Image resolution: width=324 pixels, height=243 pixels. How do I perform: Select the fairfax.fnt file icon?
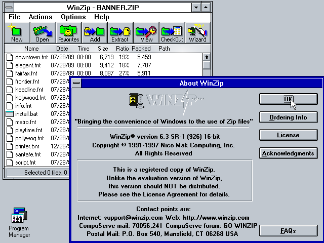coord(10,73)
